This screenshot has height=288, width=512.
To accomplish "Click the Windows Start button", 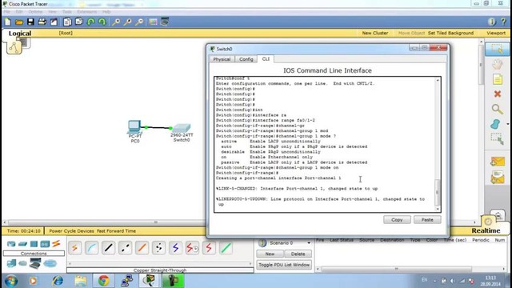I will click(x=10, y=281).
